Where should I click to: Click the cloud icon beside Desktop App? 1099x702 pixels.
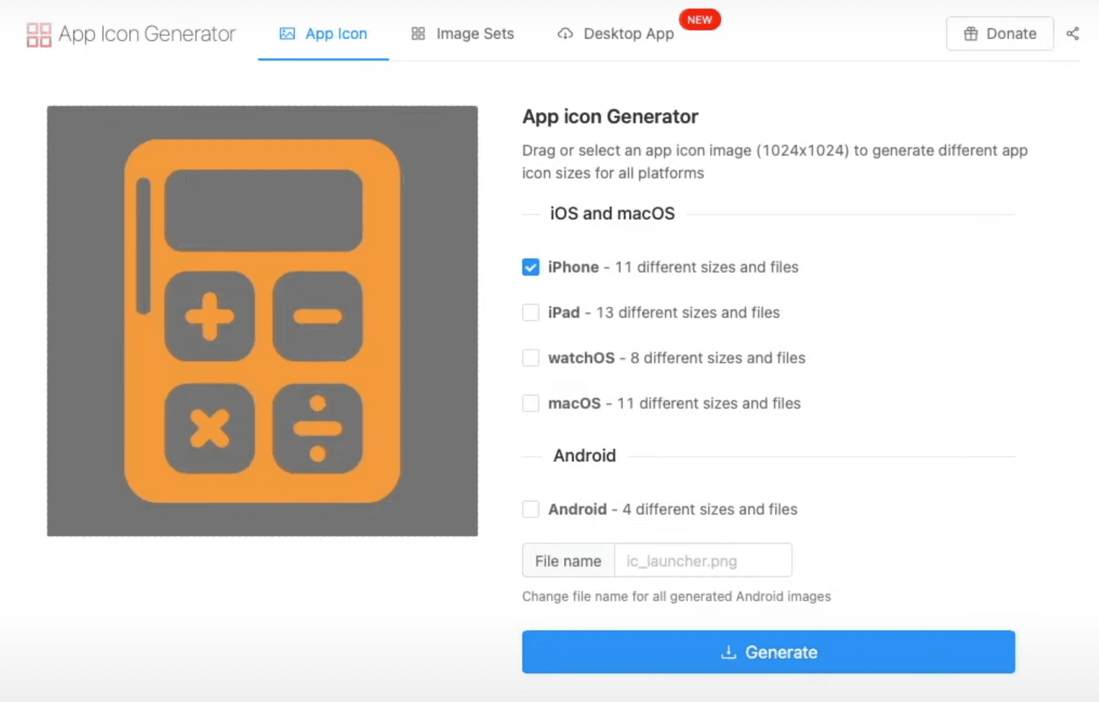tap(565, 34)
